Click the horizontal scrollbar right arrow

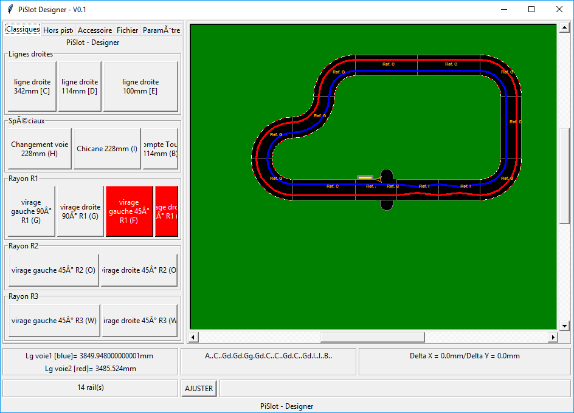(x=553, y=337)
